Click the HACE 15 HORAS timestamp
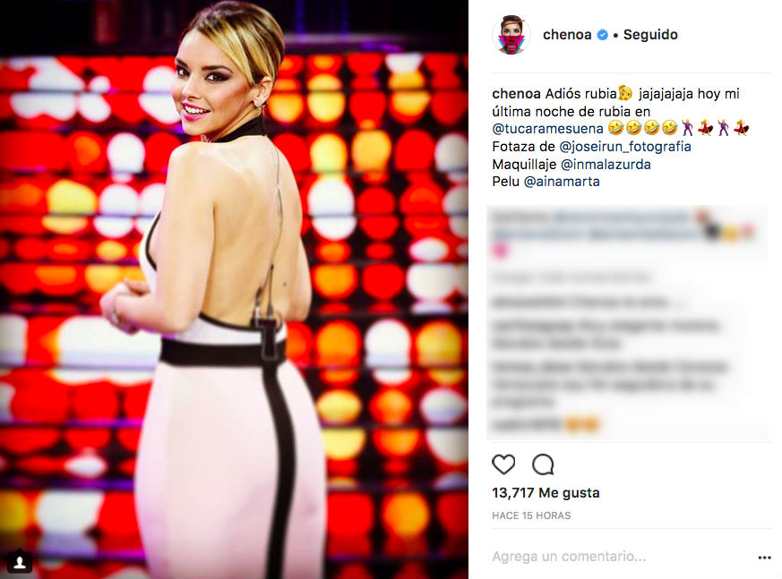The image size is (782, 579). click(x=531, y=515)
